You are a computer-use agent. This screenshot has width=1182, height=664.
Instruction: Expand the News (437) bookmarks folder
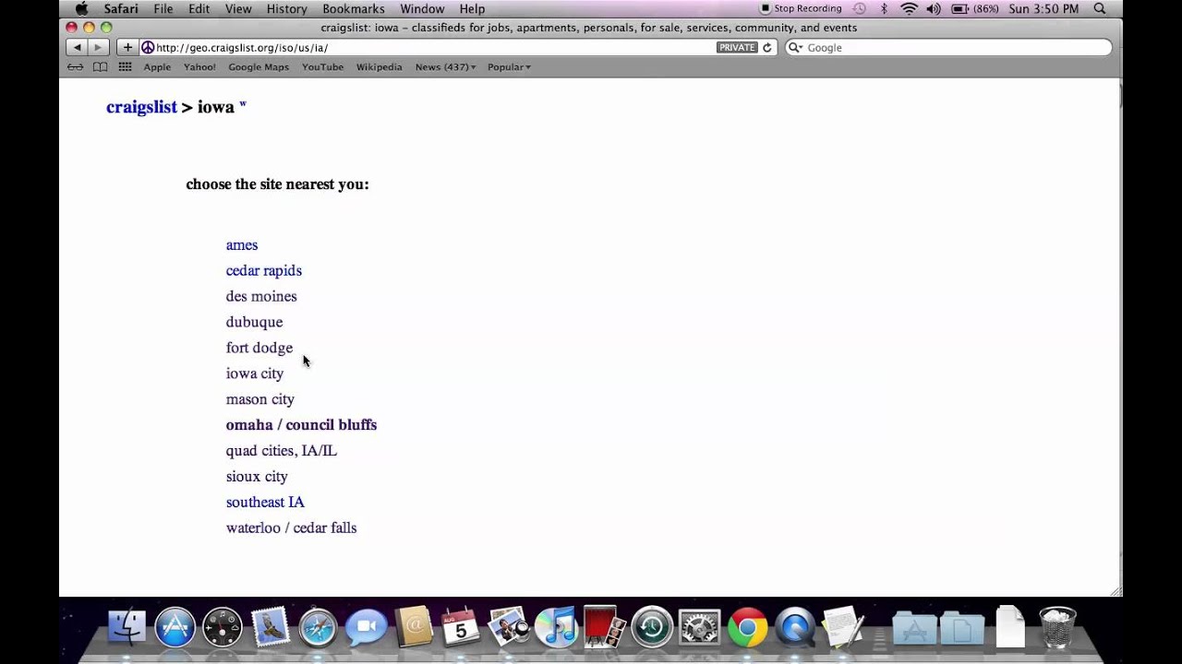pos(445,67)
